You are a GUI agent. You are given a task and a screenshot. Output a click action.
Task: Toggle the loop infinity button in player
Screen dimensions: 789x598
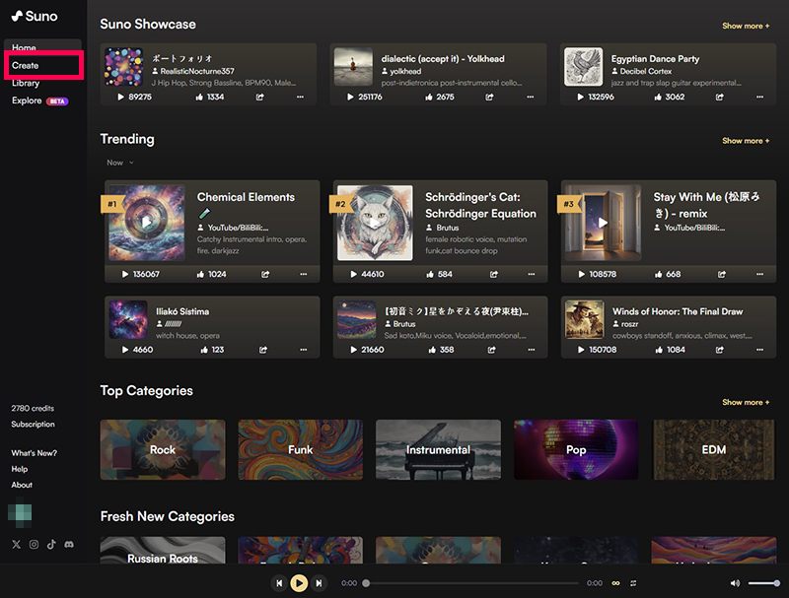(x=615, y=583)
